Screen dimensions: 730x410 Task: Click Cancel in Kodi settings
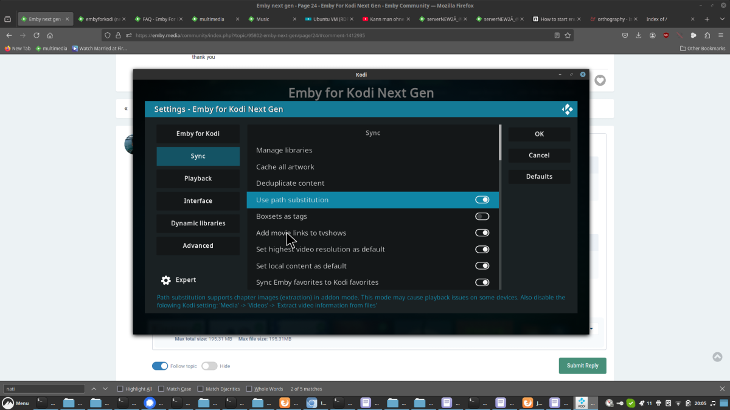point(540,155)
